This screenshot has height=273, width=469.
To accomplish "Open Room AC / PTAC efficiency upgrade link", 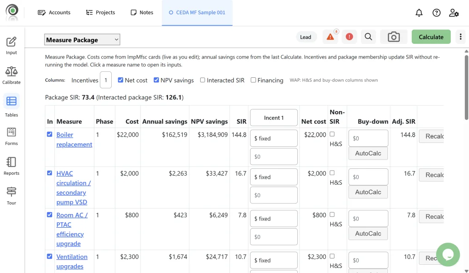I will point(72,229).
